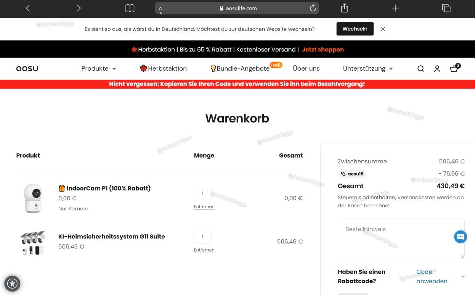Click the red copy-code reminder banner
475x295 pixels.
click(237, 84)
